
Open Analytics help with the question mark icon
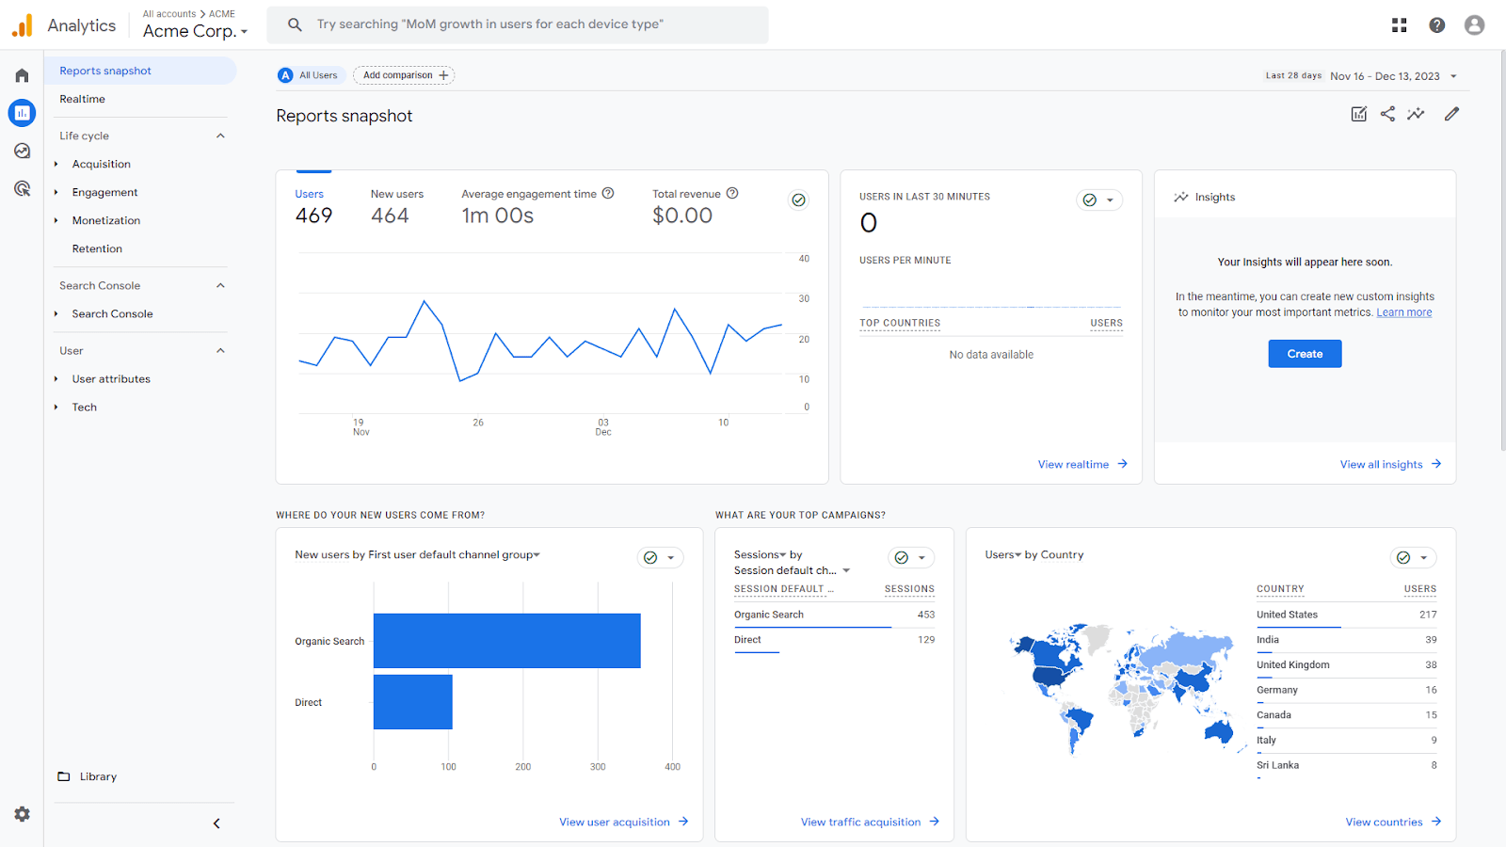point(1436,24)
